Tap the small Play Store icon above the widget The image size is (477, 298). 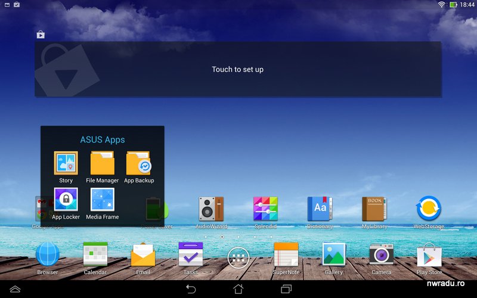point(41,35)
